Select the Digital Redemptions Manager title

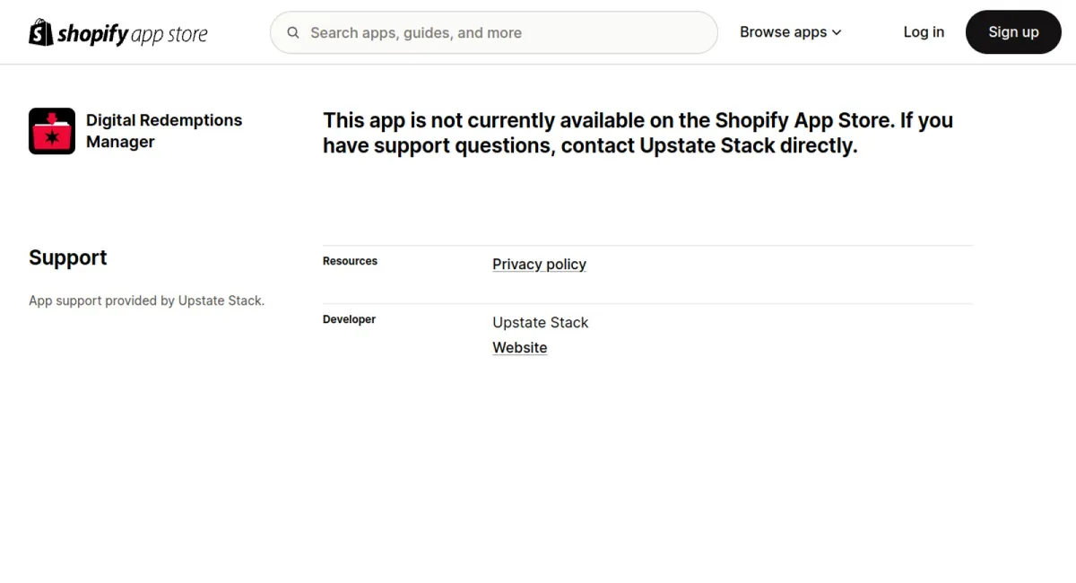click(x=164, y=131)
